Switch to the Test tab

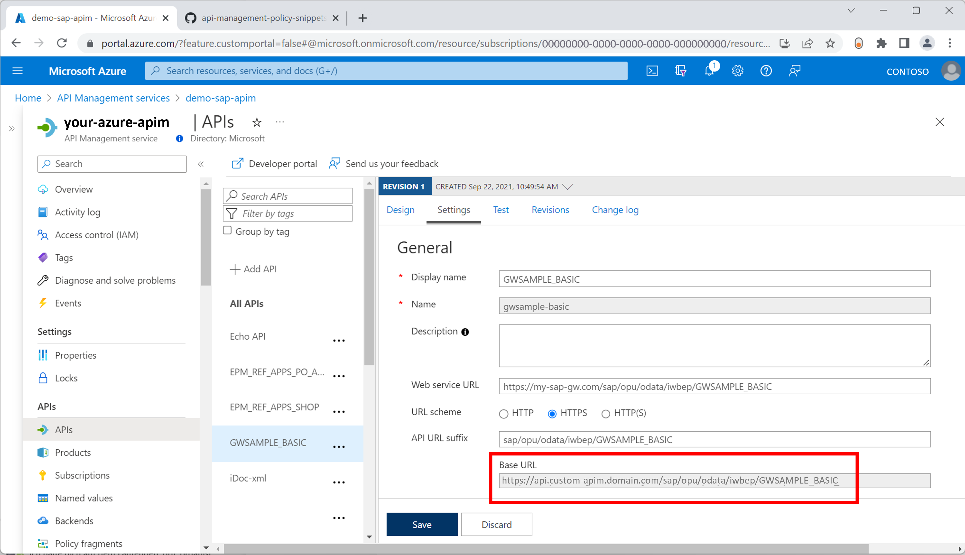click(x=500, y=209)
